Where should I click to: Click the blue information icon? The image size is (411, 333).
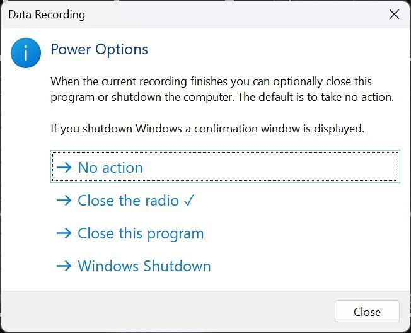(26, 53)
